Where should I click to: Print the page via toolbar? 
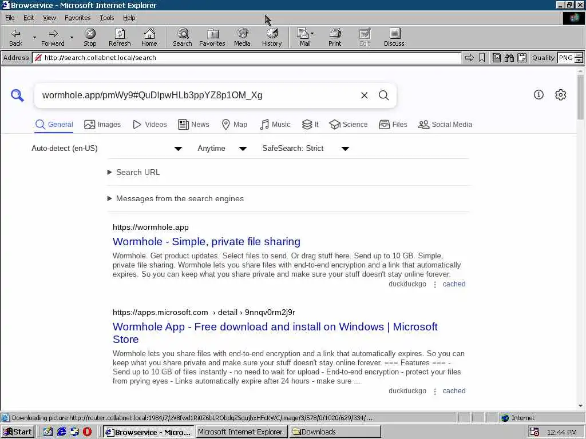pos(334,37)
